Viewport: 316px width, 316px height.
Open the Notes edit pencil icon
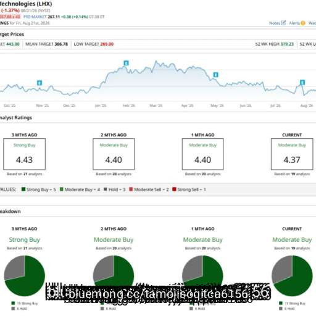click(x=283, y=23)
